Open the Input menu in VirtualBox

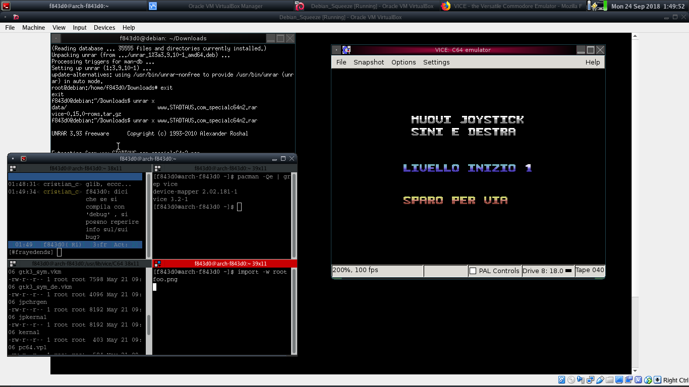tap(80, 28)
